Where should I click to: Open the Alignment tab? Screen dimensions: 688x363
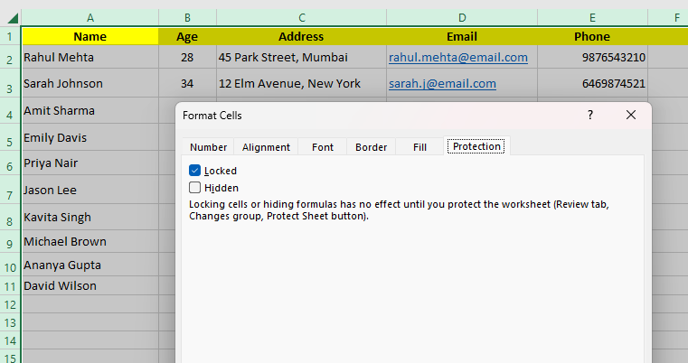266,147
